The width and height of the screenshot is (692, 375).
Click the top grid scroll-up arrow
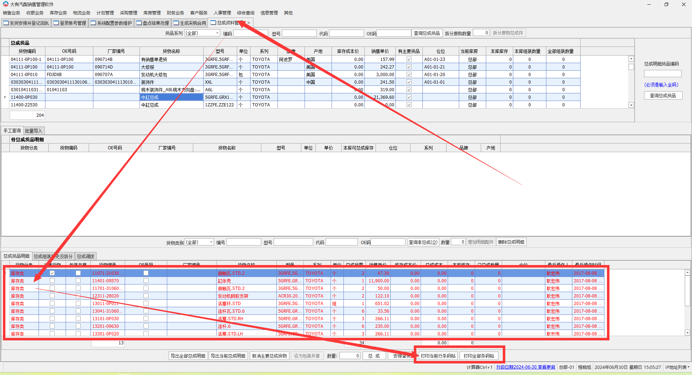(631, 59)
